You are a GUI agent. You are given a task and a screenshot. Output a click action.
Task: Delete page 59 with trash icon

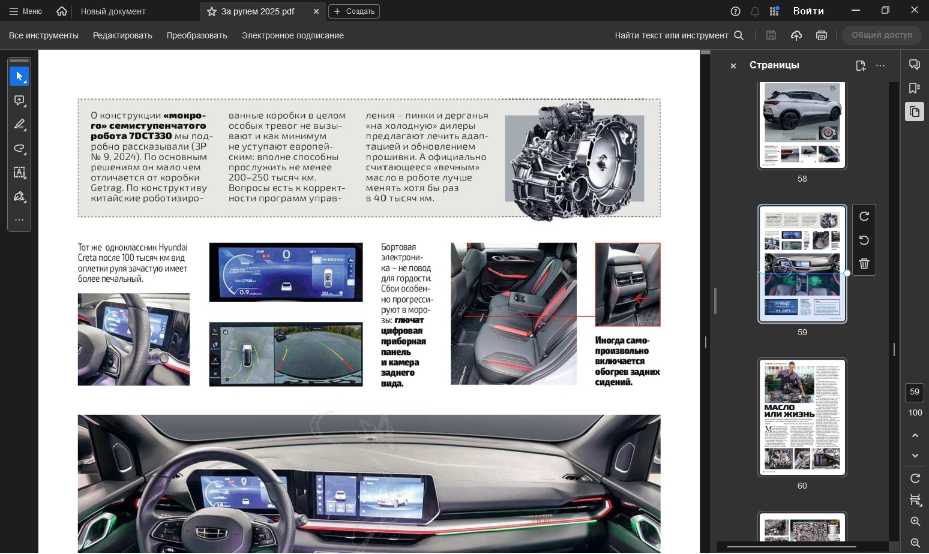click(x=864, y=264)
